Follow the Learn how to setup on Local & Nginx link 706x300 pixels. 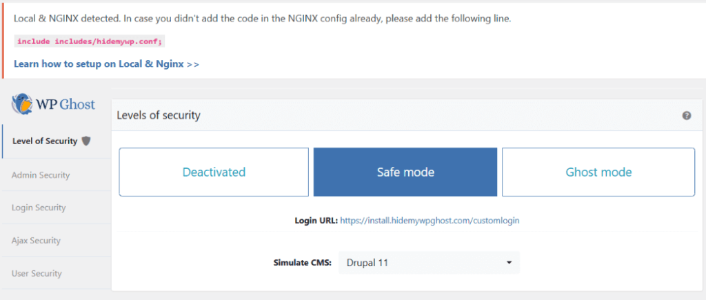tap(106, 64)
